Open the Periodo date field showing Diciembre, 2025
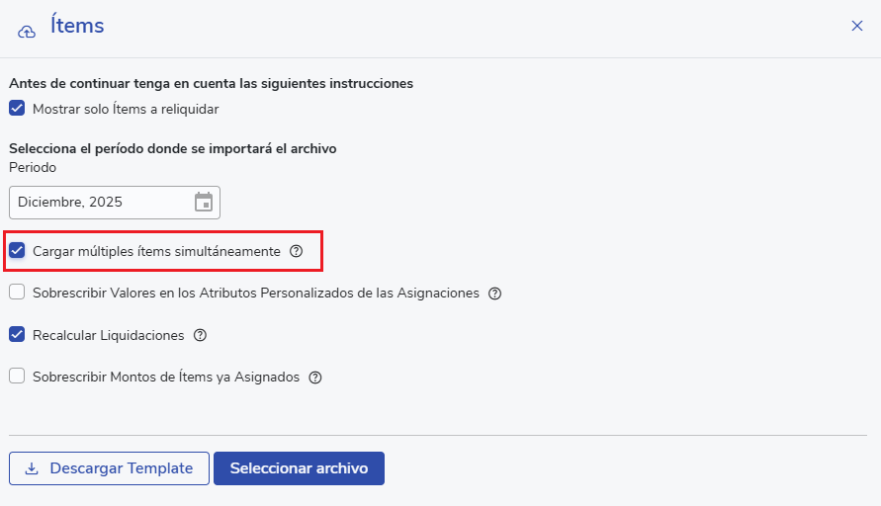This screenshot has height=506, width=881. (99, 203)
